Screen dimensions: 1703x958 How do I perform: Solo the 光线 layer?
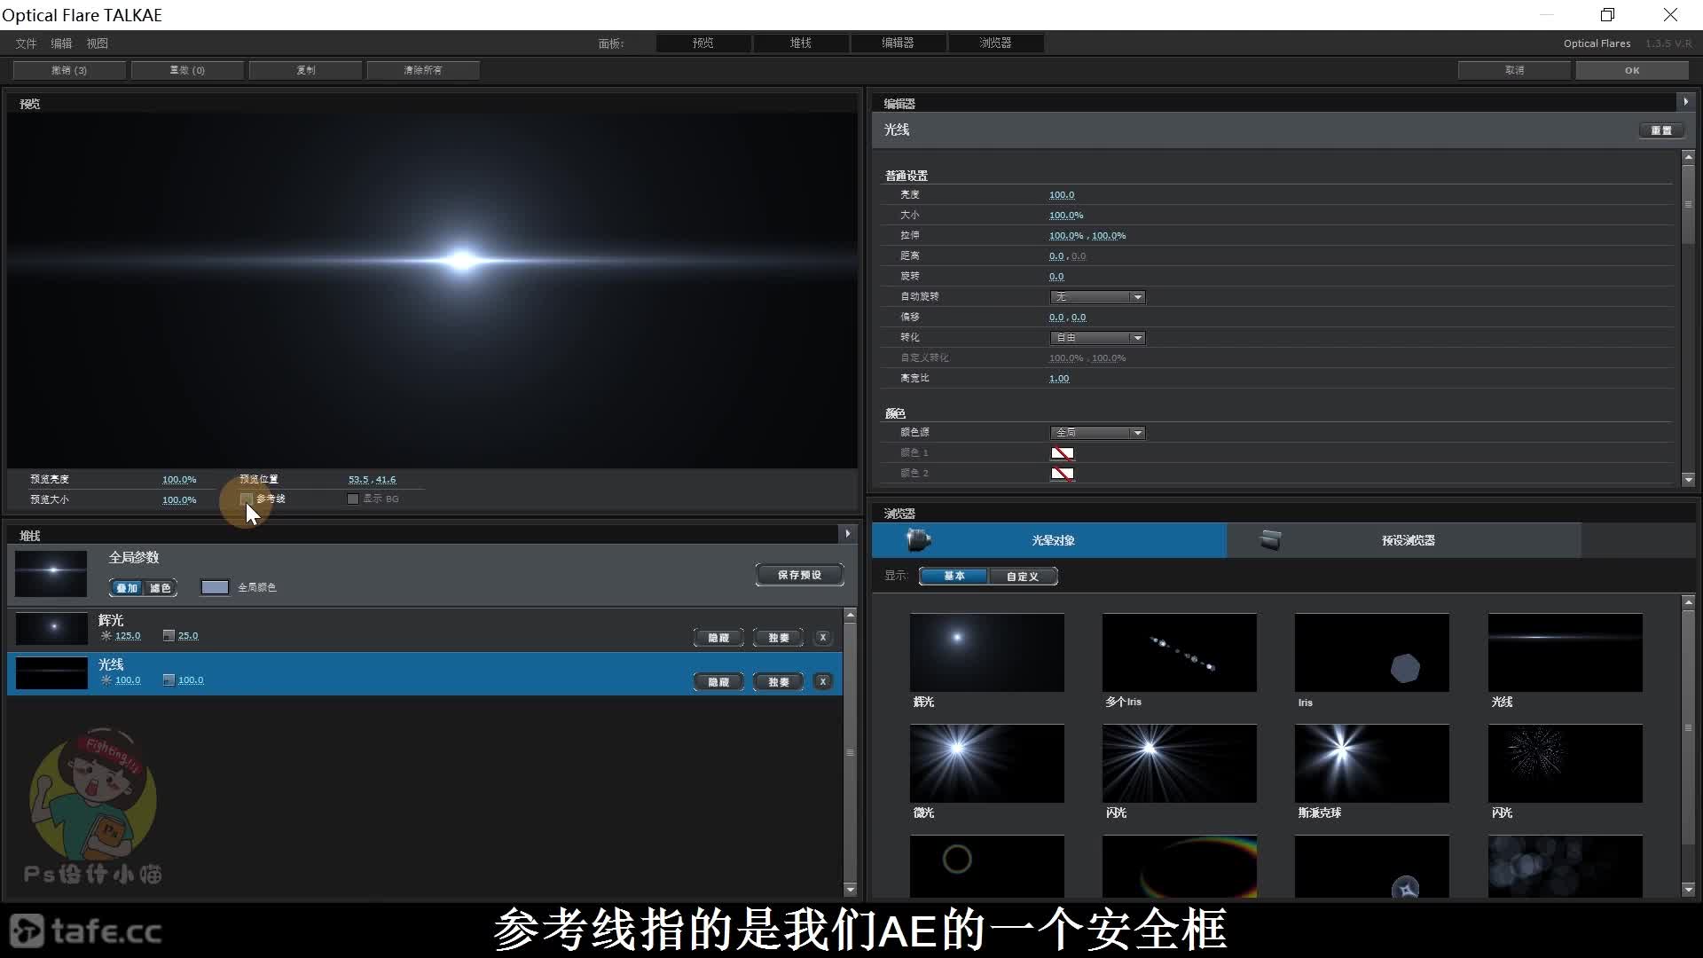tap(779, 681)
